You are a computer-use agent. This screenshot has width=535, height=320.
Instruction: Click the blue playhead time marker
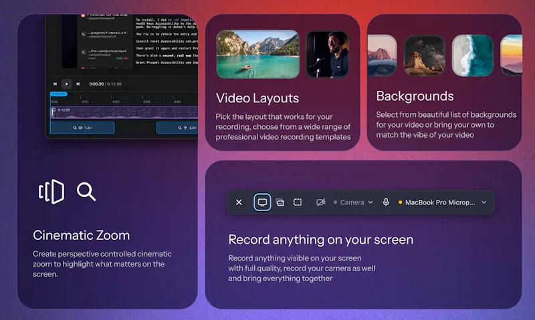(x=59, y=94)
